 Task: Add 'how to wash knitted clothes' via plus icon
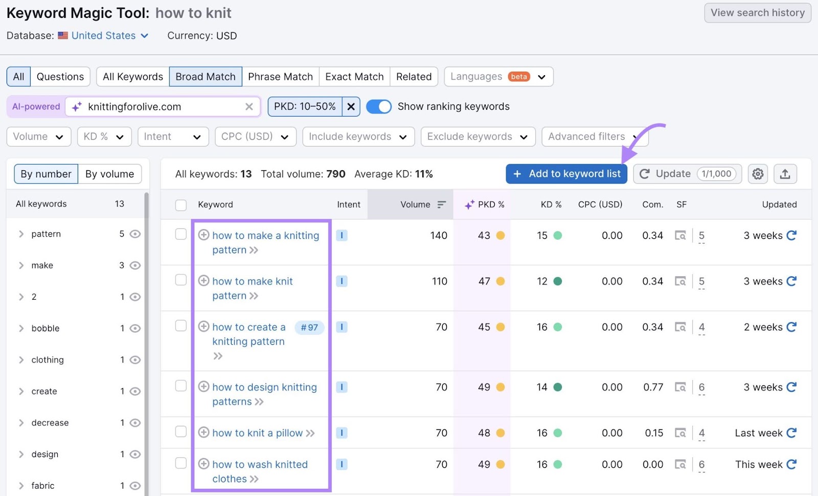pos(203,464)
